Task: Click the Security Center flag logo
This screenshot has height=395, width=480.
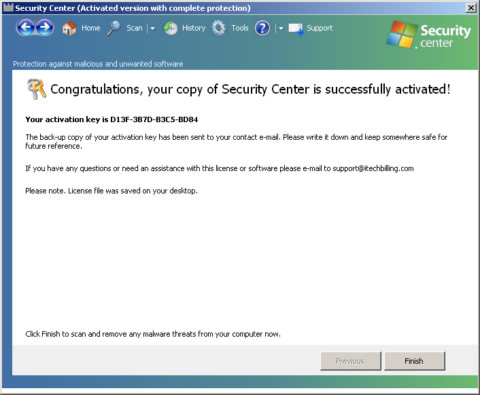Action: tap(402, 34)
